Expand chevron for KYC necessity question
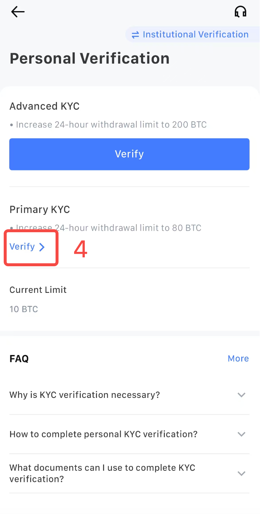 [x=241, y=395]
